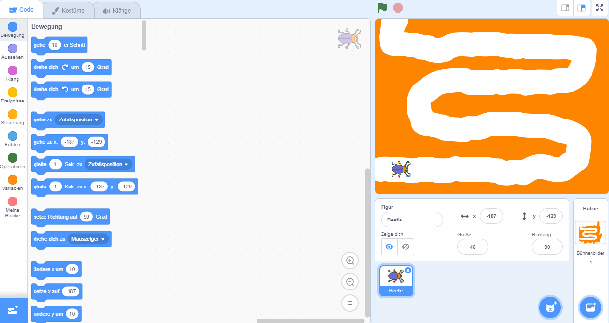
Task: Open the Klänge tab
Action: pos(116,10)
